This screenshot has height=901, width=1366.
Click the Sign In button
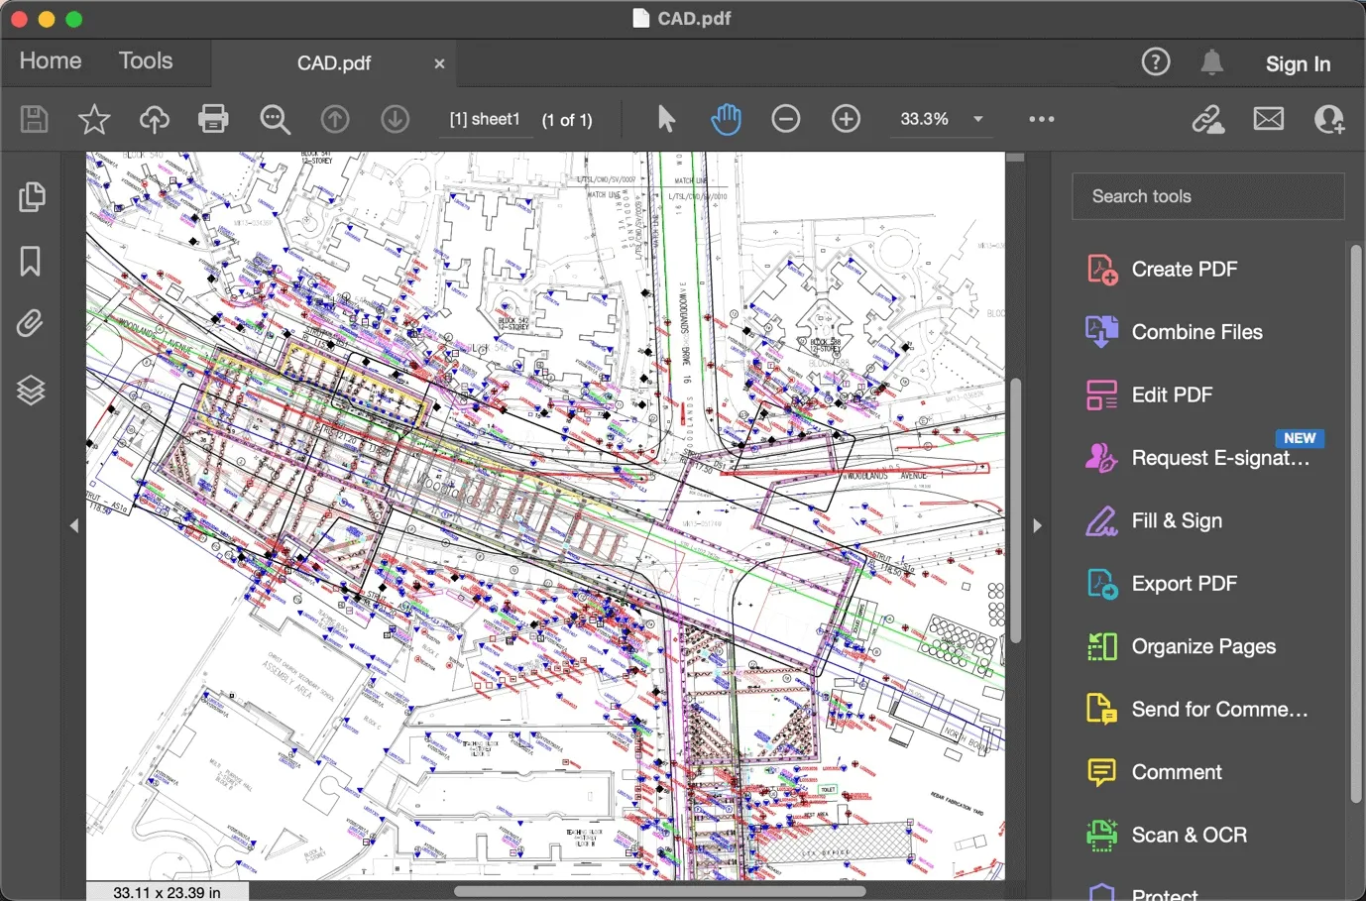1298,64
